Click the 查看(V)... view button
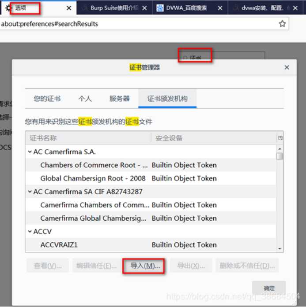306x307 pixels. (48, 266)
